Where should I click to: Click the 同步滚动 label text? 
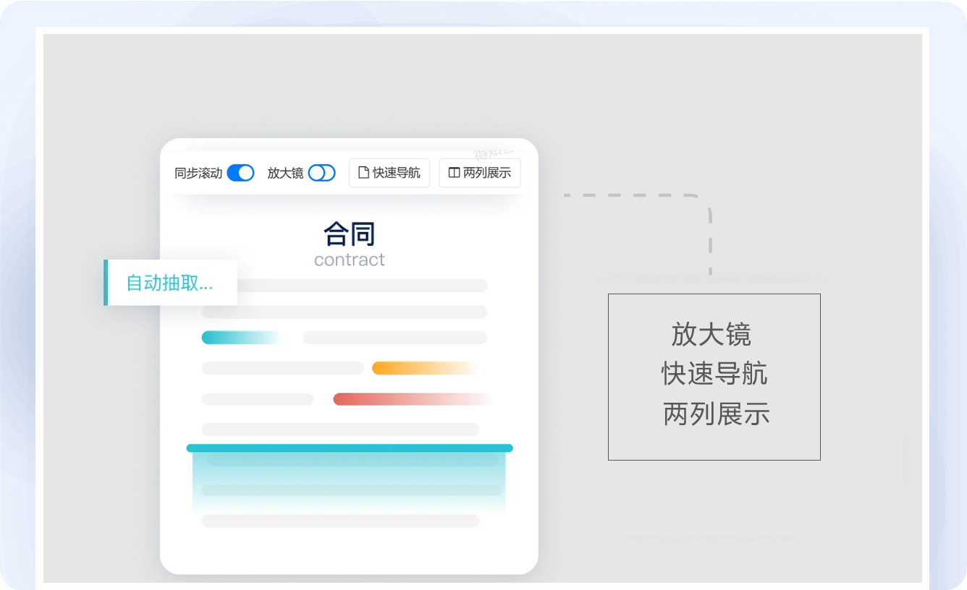198,174
